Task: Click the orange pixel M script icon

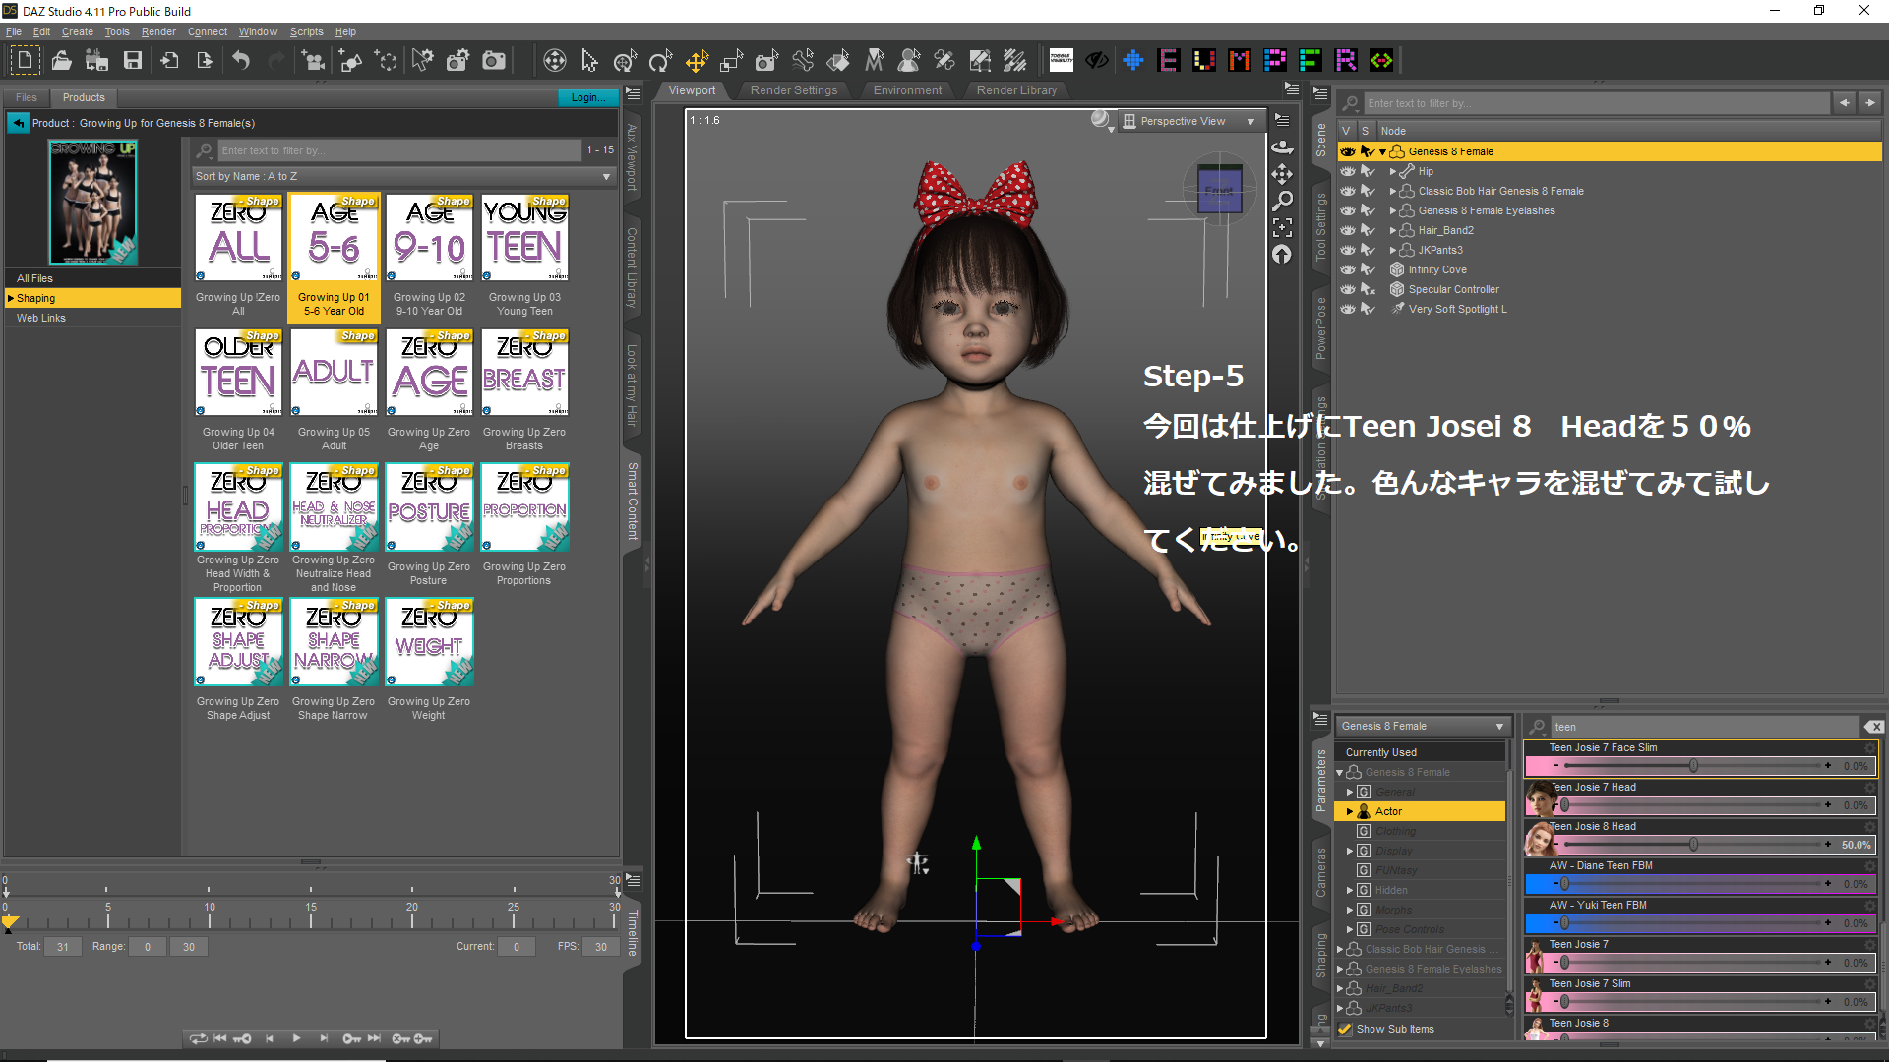Action: (x=1240, y=61)
